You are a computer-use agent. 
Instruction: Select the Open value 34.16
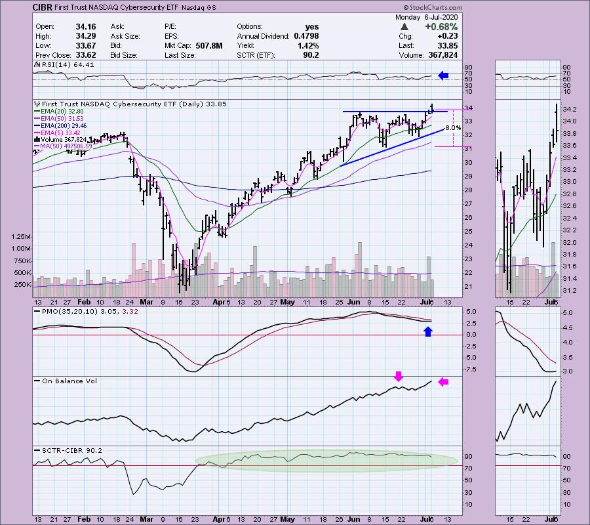tap(86, 27)
